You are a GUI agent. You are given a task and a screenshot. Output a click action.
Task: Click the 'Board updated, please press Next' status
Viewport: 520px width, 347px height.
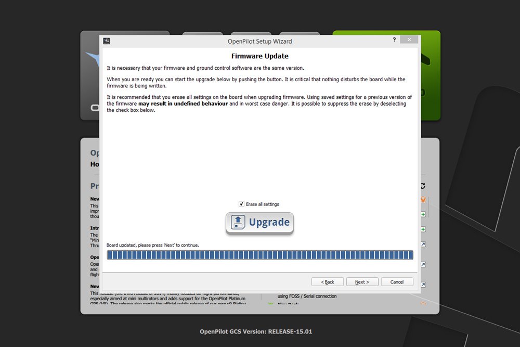click(152, 245)
